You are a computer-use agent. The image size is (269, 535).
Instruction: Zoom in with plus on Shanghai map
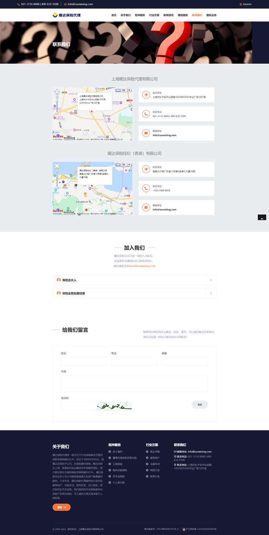click(x=57, y=97)
